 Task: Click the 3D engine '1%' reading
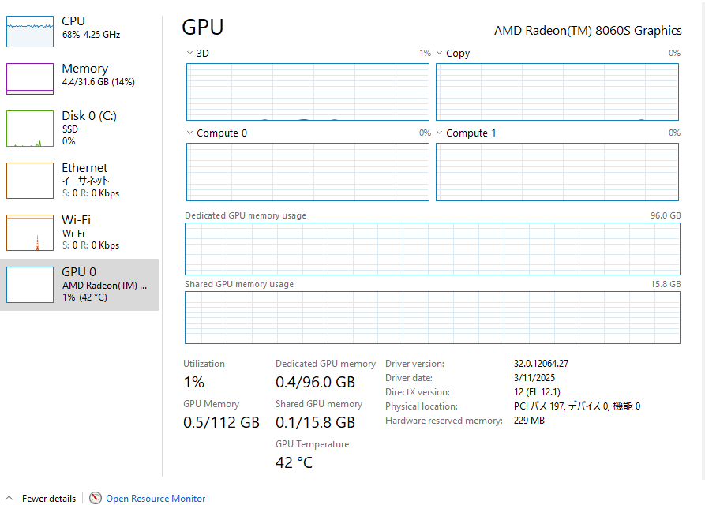click(426, 53)
